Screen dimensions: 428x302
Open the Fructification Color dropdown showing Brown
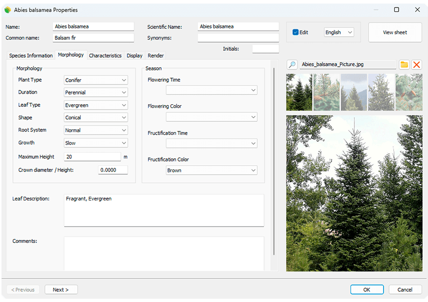tap(211, 170)
